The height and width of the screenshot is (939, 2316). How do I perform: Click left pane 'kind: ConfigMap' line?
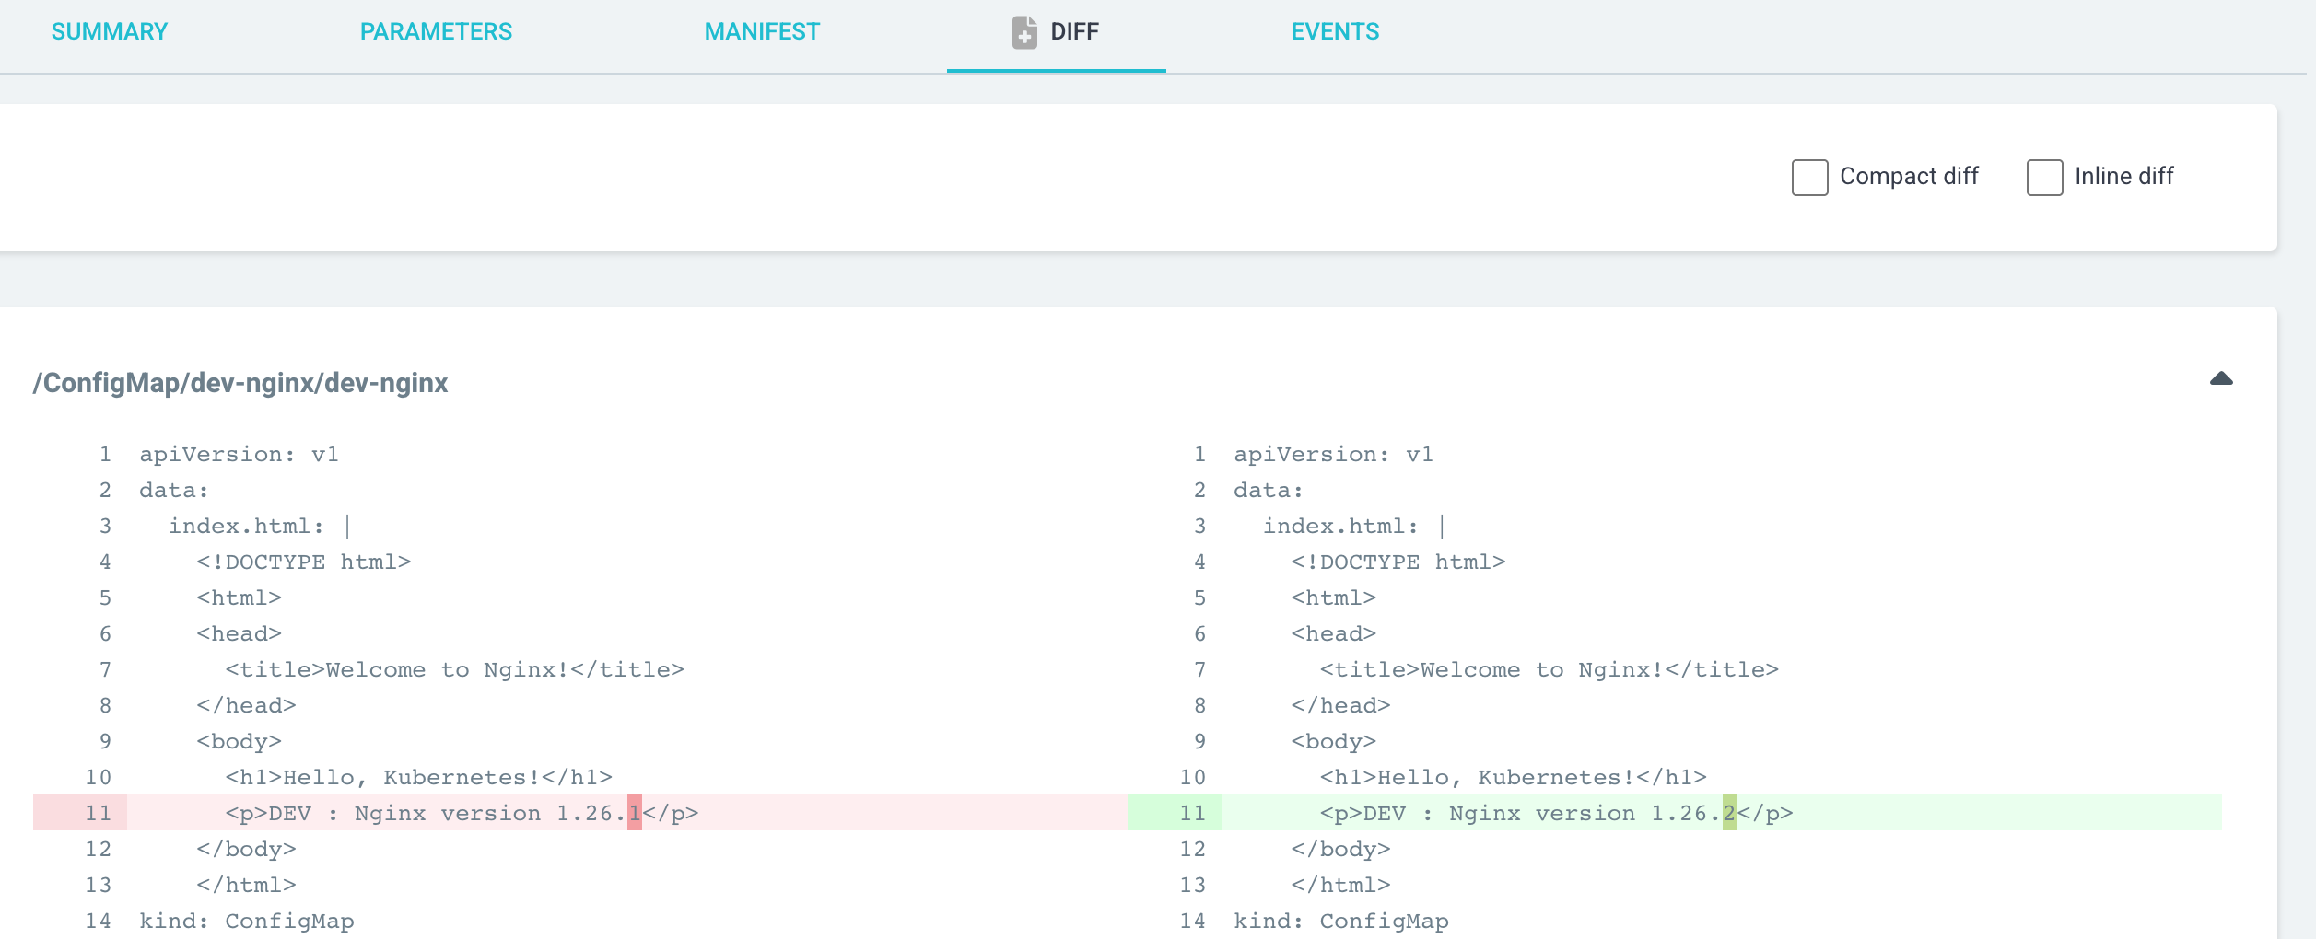coord(246,922)
